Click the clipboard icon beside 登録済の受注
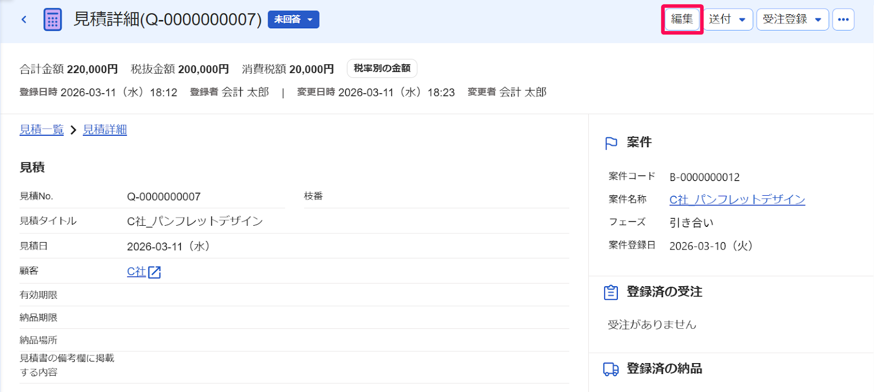874x392 pixels. 611,292
